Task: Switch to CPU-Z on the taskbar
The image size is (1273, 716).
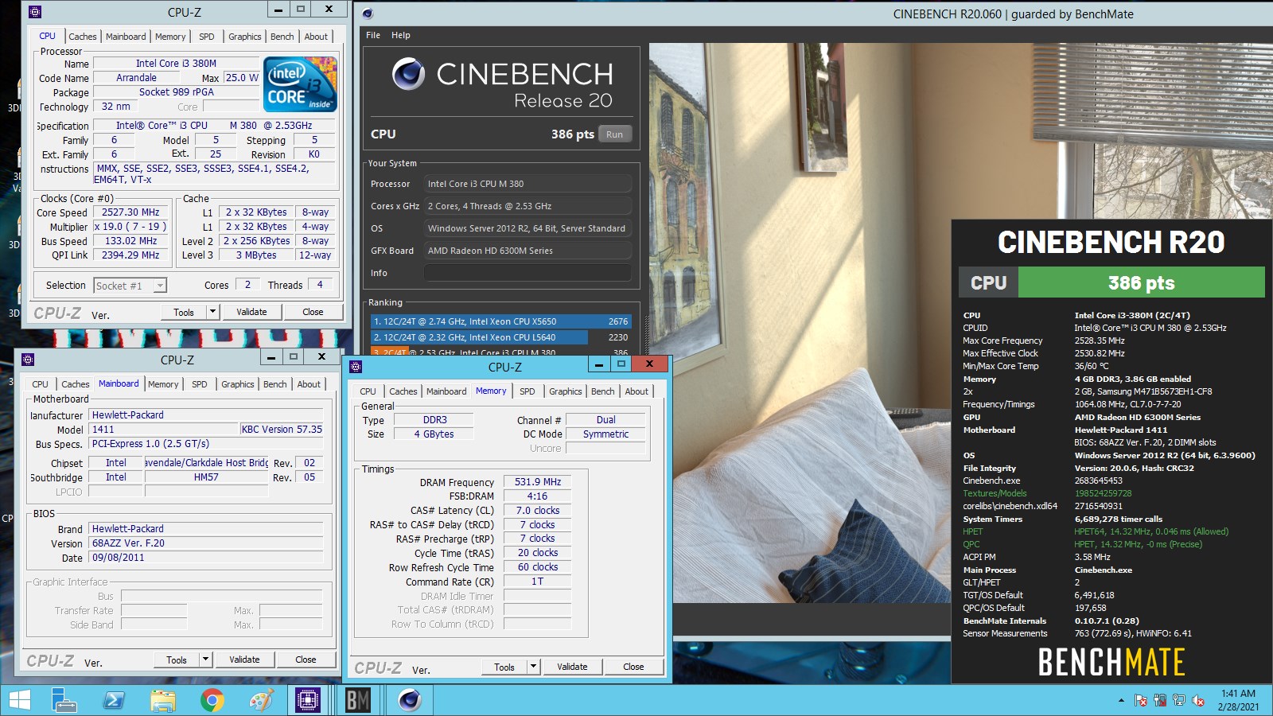Action: tap(308, 700)
